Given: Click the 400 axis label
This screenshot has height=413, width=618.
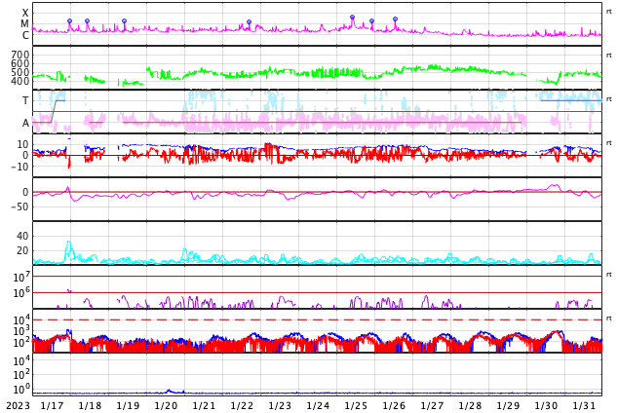Looking at the screenshot, I should (x=20, y=82).
